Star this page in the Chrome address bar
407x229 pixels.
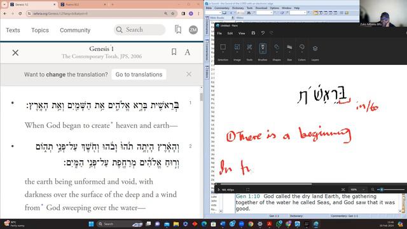point(172,13)
